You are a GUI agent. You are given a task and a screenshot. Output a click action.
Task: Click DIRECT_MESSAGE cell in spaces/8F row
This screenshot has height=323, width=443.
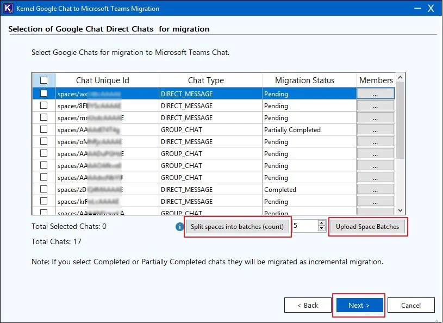click(x=210, y=105)
